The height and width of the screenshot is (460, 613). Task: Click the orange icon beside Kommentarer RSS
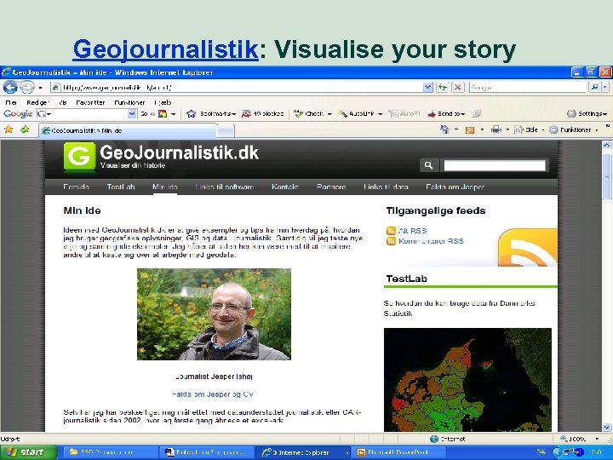391,241
